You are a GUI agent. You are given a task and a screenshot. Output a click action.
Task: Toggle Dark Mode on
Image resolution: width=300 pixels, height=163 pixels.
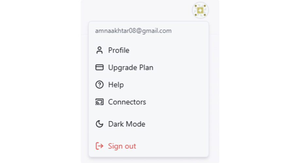(126, 124)
